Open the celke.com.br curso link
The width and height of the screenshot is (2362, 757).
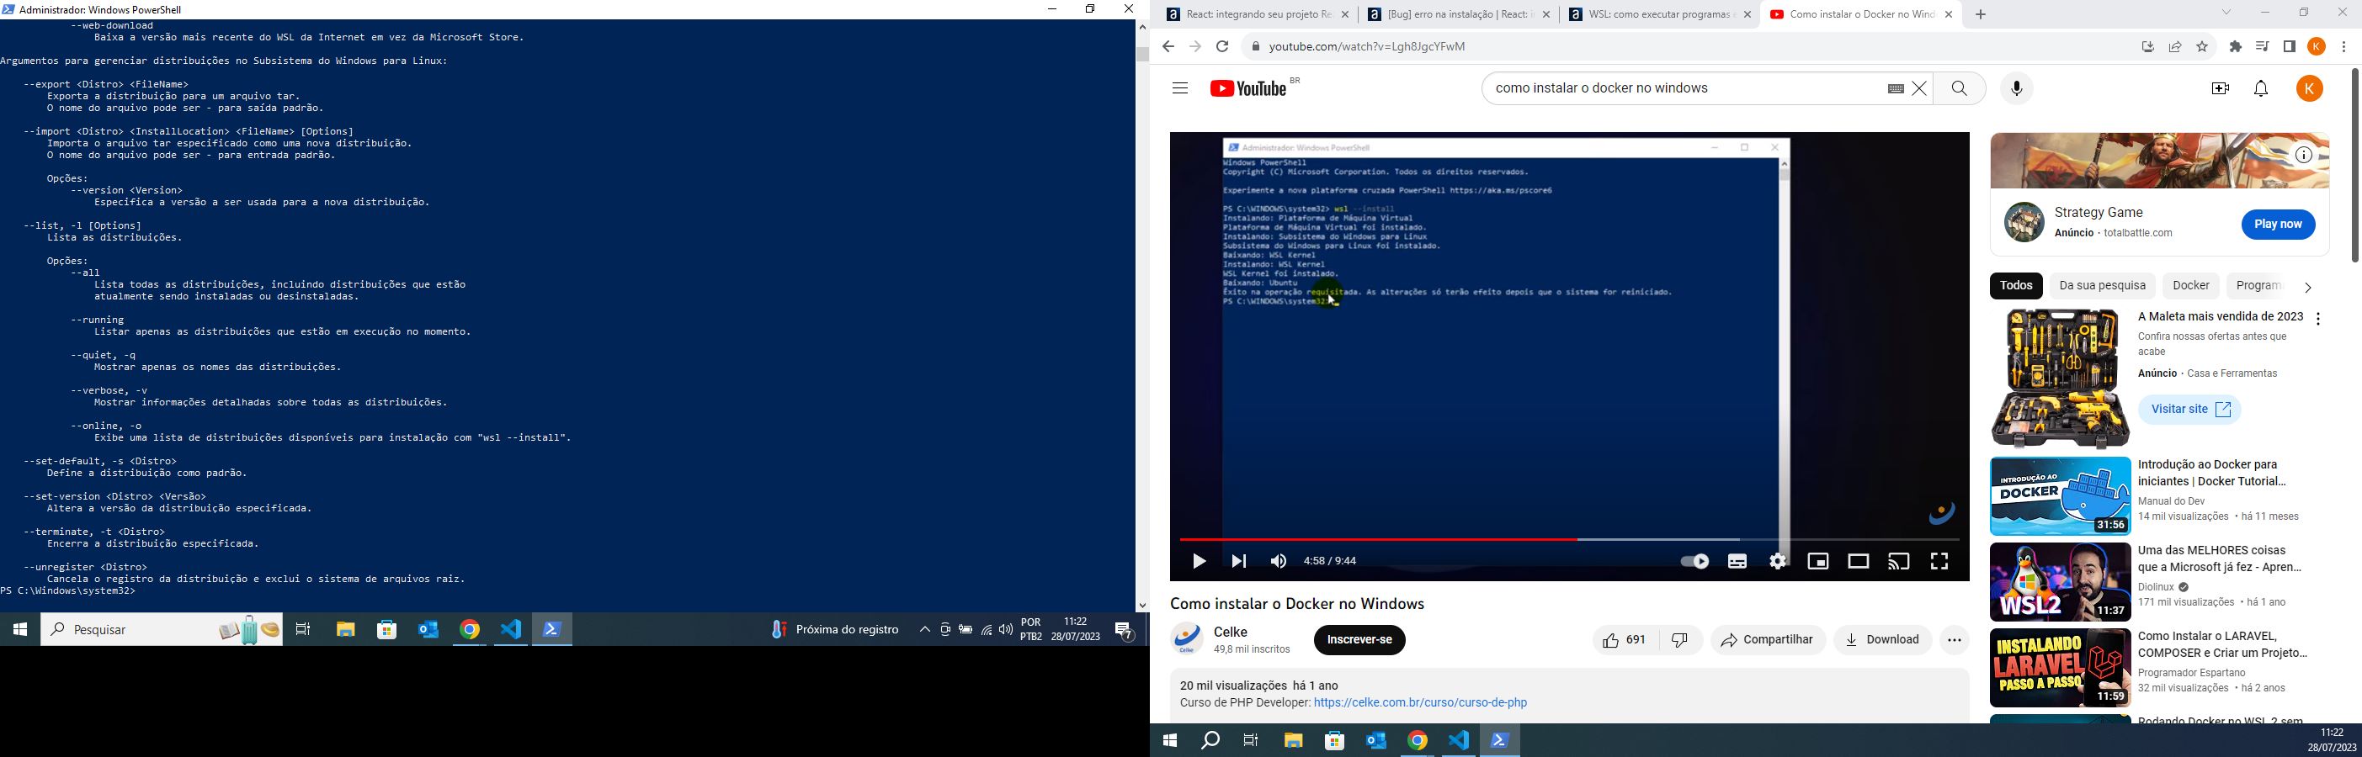[x=1420, y=703]
